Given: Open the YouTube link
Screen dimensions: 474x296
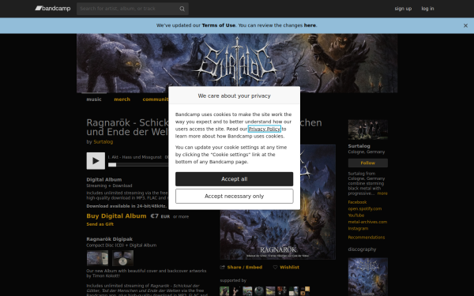Looking at the screenshot, I should [356, 215].
